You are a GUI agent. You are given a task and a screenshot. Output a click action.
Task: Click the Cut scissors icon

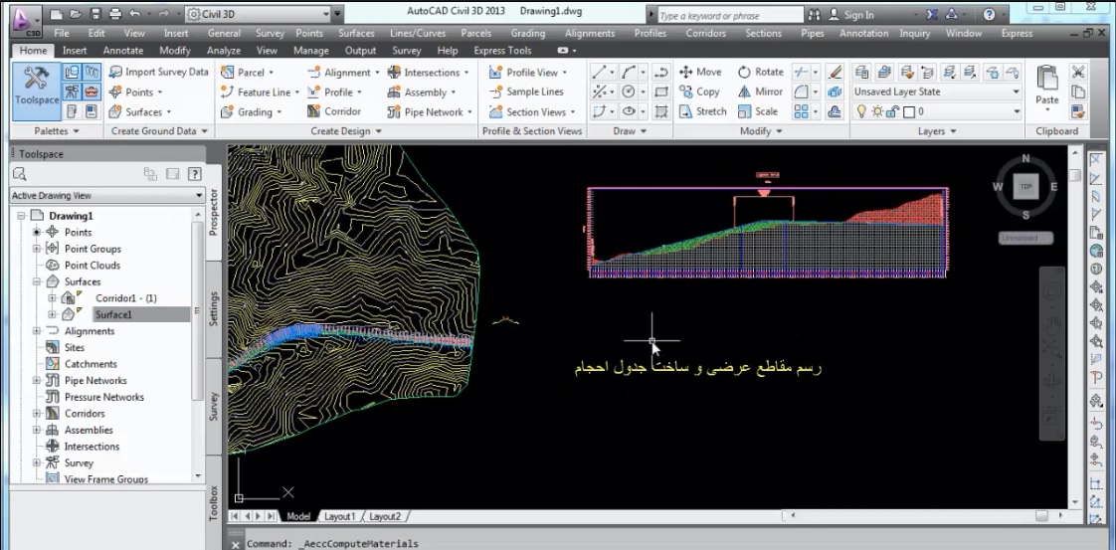click(1077, 72)
